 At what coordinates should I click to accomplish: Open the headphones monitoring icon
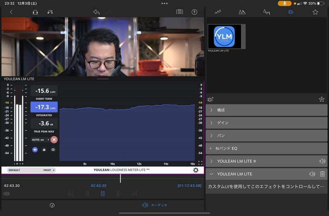click(35, 12)
